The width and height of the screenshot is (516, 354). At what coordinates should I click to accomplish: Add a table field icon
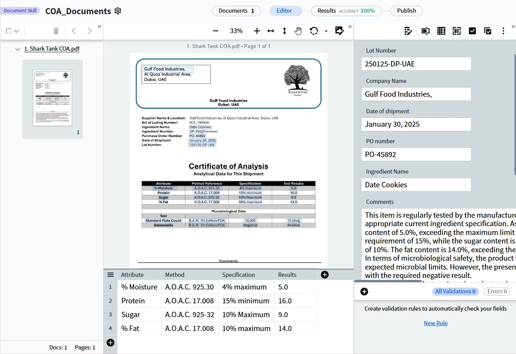tap(441, 31)
